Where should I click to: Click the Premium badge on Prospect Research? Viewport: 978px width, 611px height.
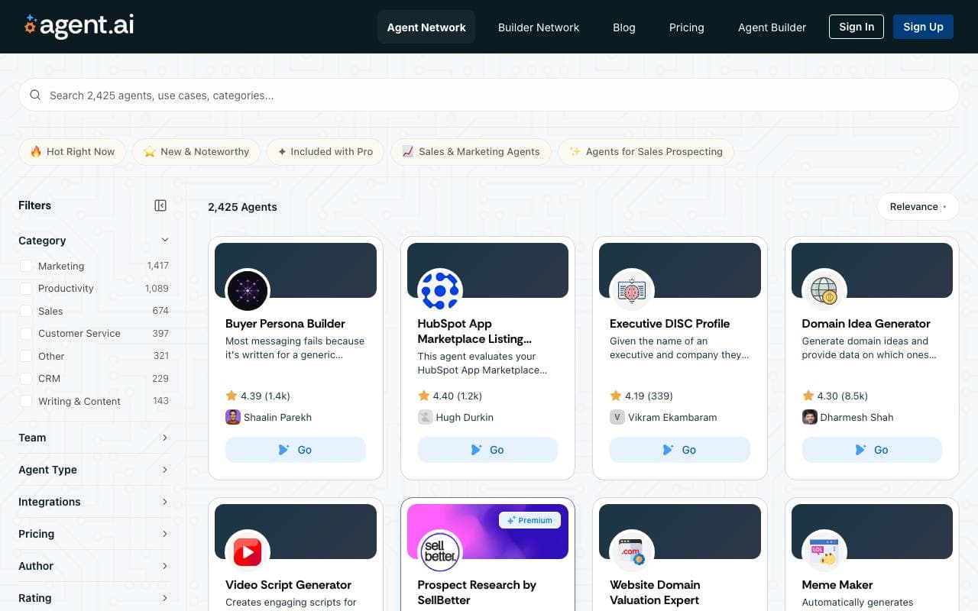click(x=530, y=520)
